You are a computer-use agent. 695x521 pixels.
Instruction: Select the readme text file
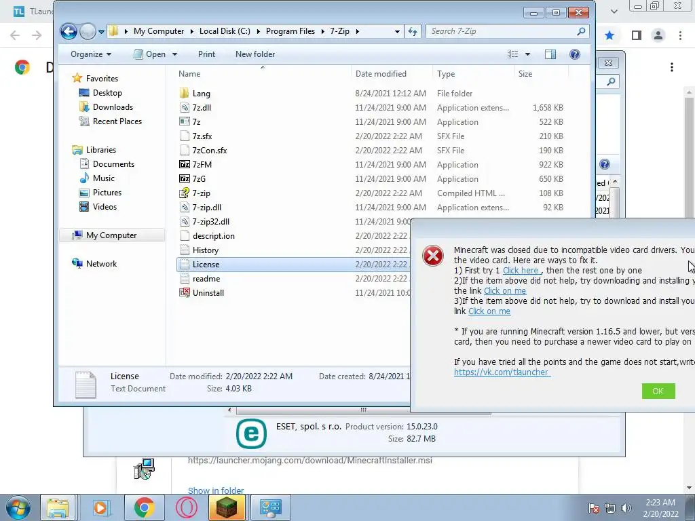coord(206,279)
